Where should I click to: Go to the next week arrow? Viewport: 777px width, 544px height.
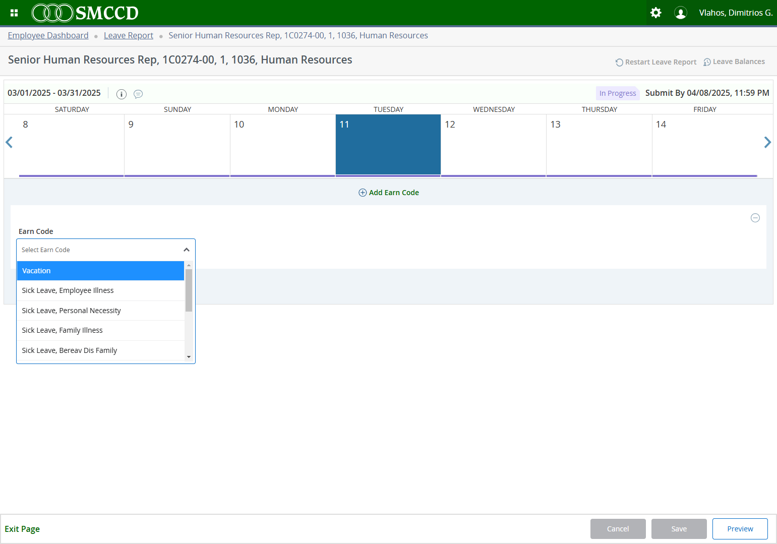tap(767, 143)
